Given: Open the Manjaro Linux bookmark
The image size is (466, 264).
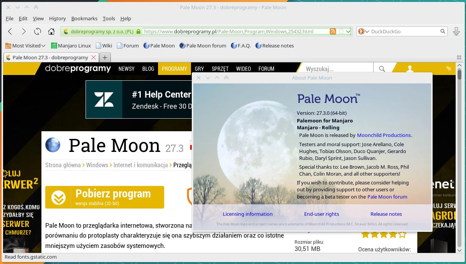Looking at the screenshot, I should [71, 46].
